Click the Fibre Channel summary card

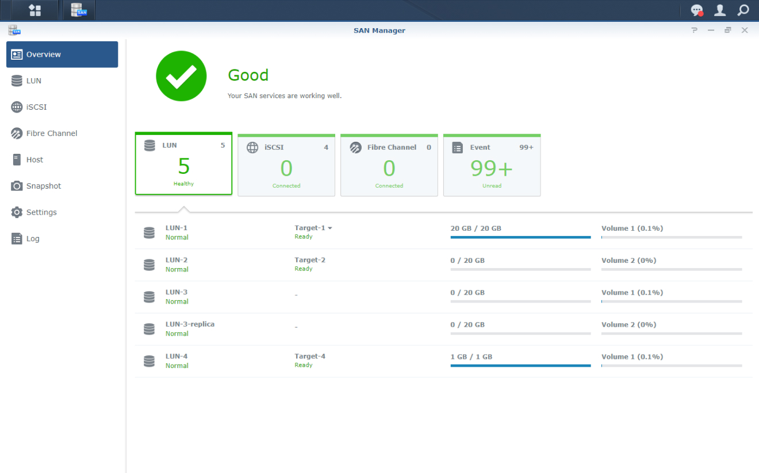[x=389, y=165]
